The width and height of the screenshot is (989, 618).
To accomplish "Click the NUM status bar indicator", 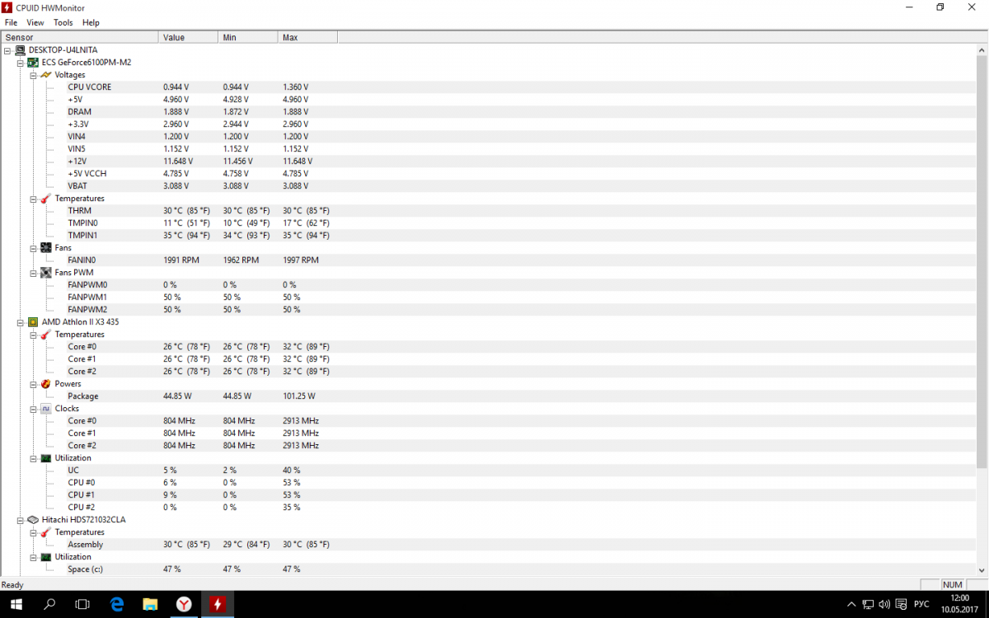I will 952,584.
